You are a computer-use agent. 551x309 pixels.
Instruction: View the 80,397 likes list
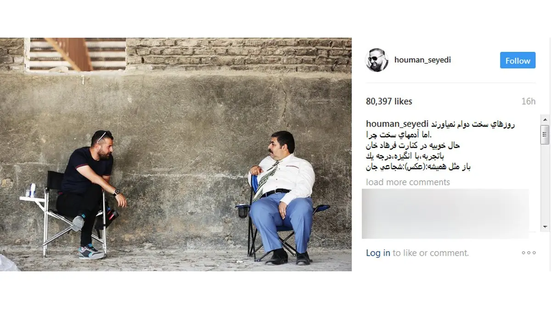(x=389, y=101)
